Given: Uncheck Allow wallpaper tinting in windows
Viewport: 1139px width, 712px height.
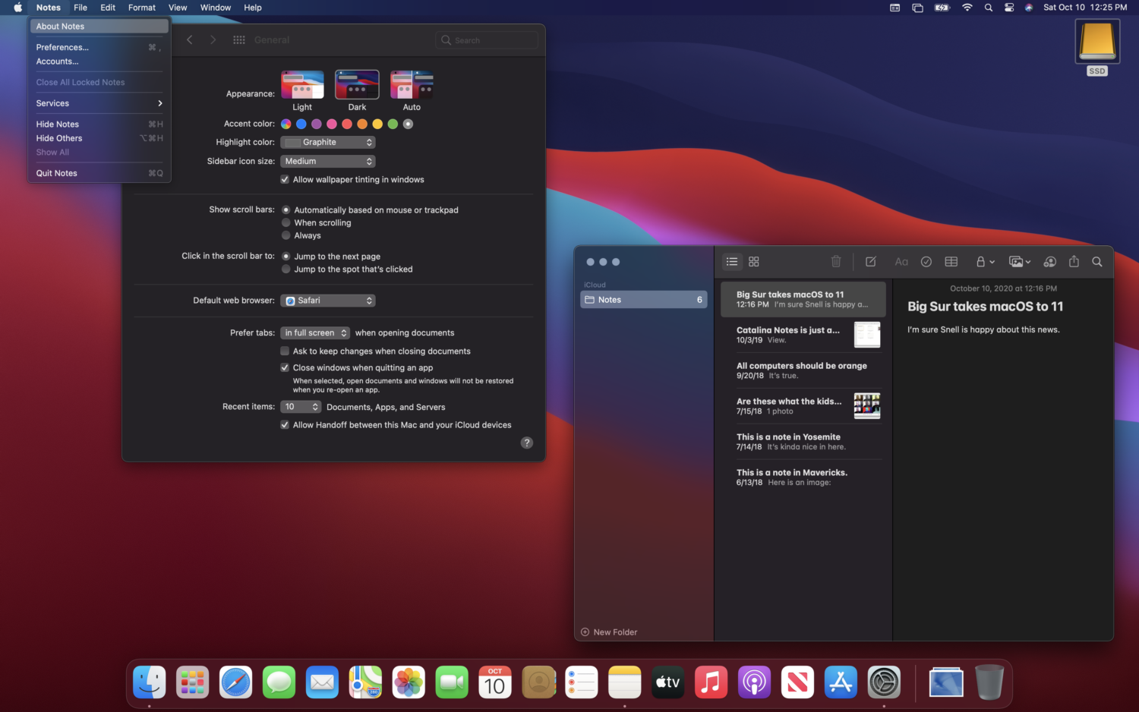Looking at the screenshot, I should tap(285, 179).
